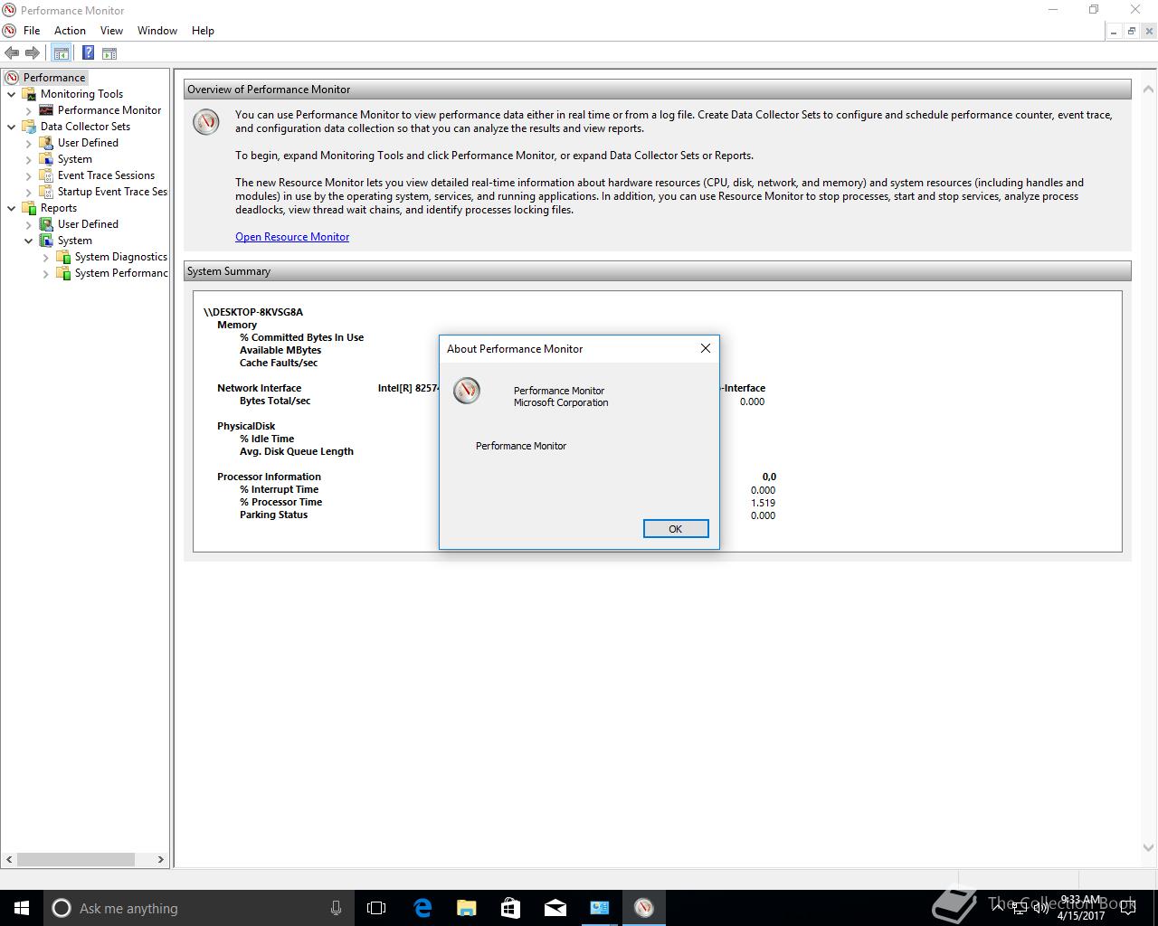The width and height of the screenshot is (1158, 926).
Task: Expand the System Performance node
Action: 46,273
